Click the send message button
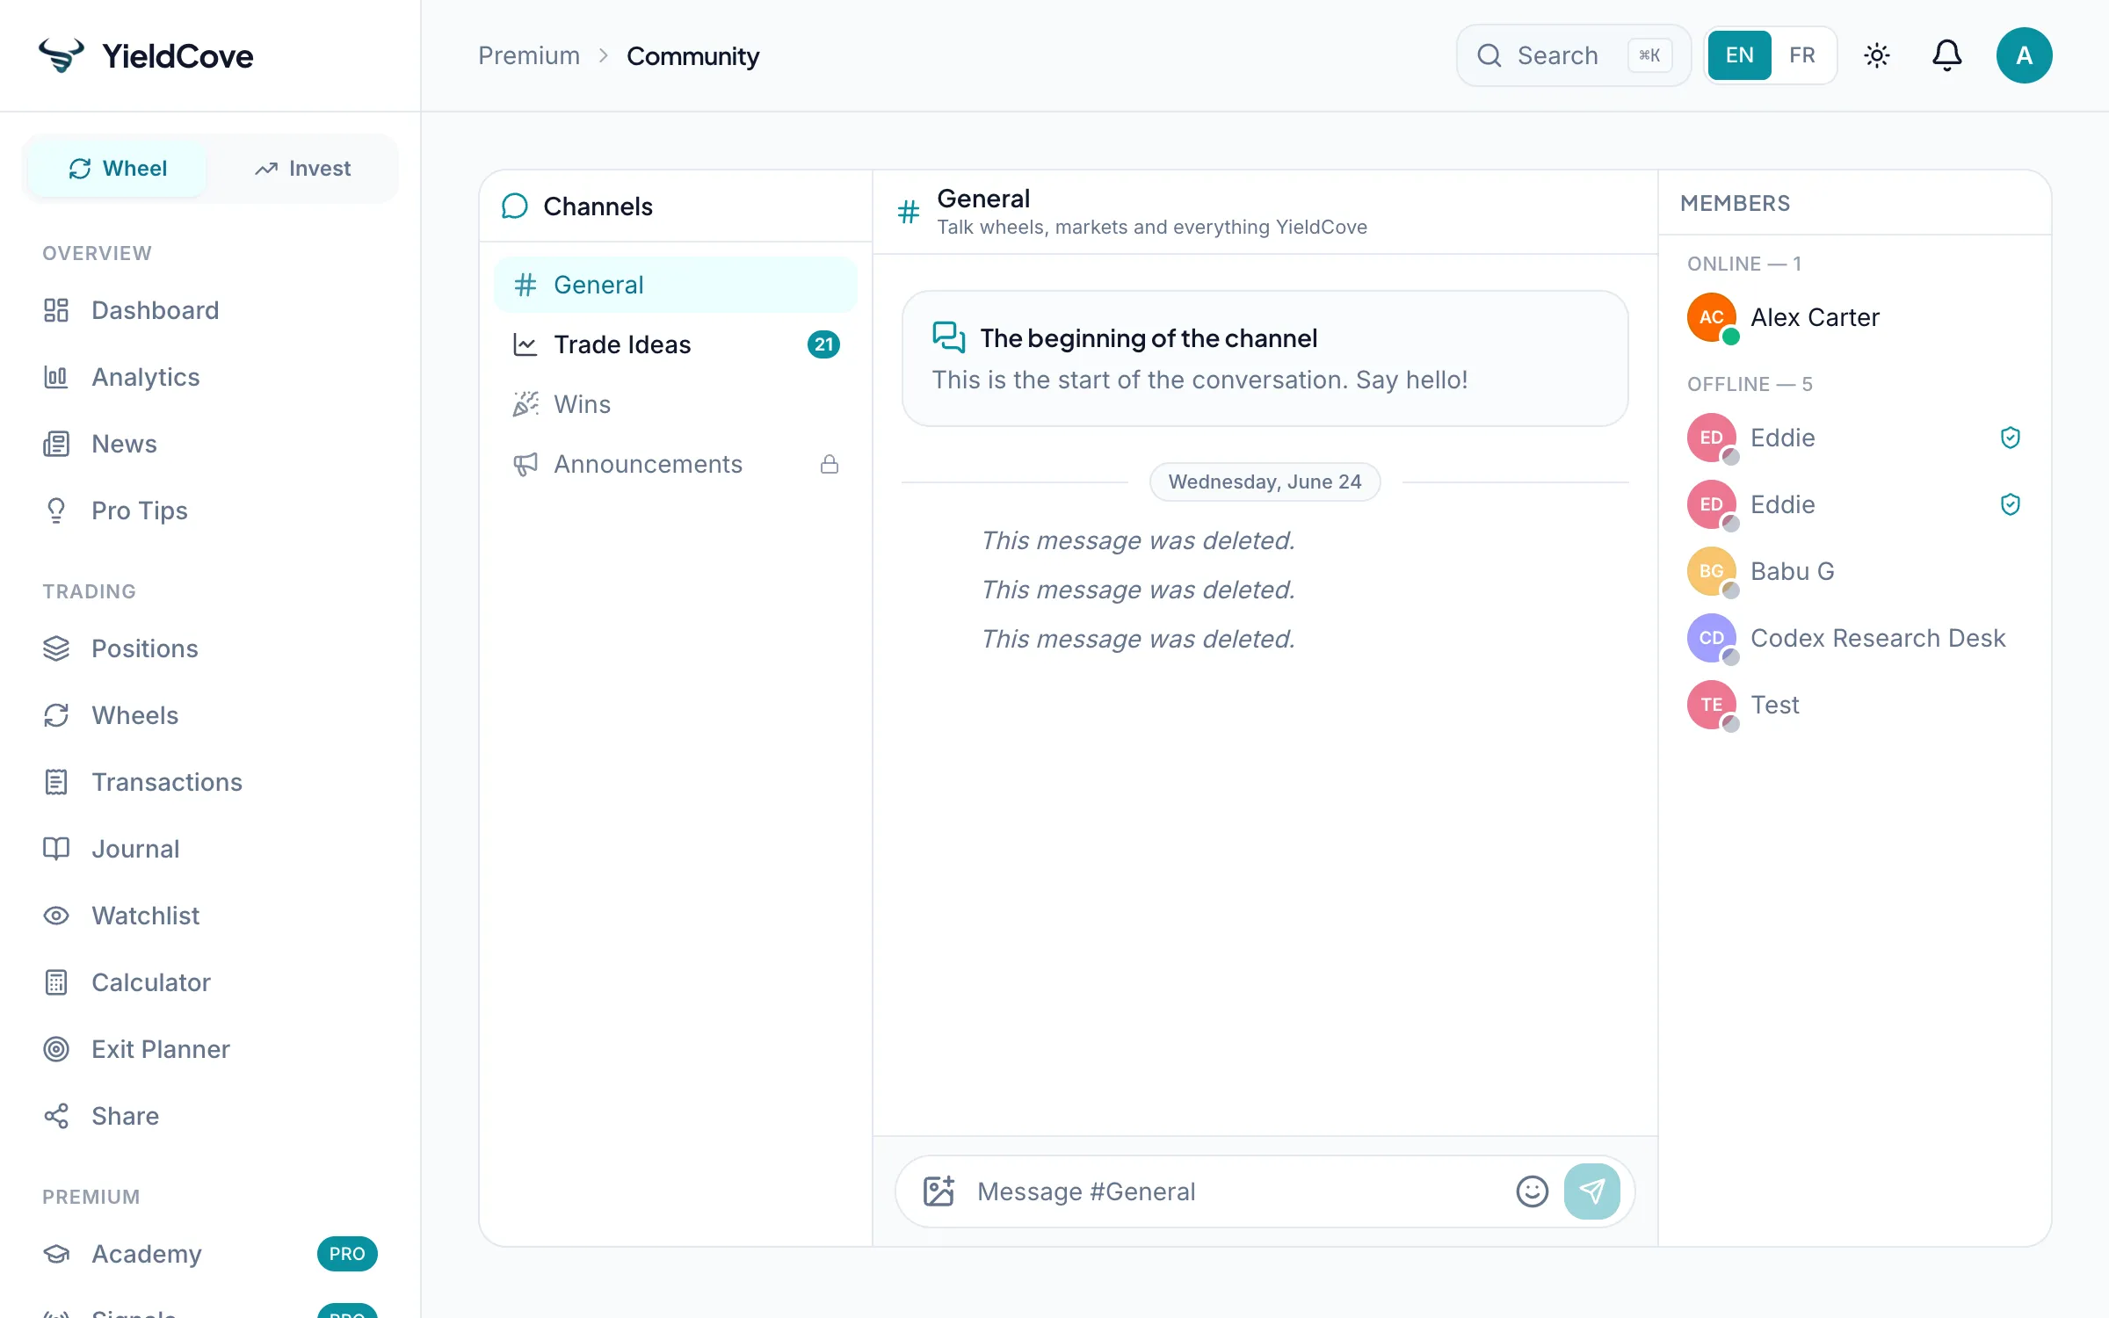 [x=1591, y=1191]
